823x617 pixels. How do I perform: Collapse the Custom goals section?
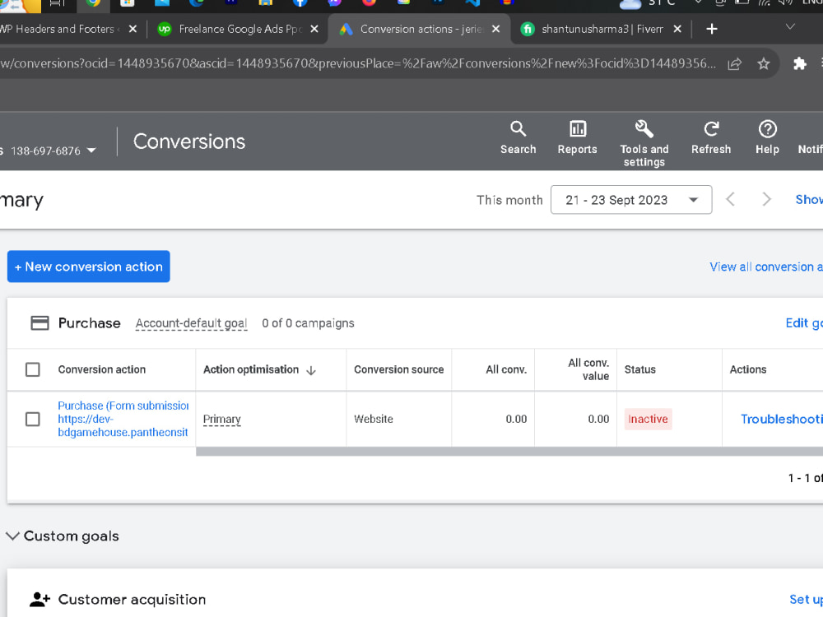click(x=12, y=536)
